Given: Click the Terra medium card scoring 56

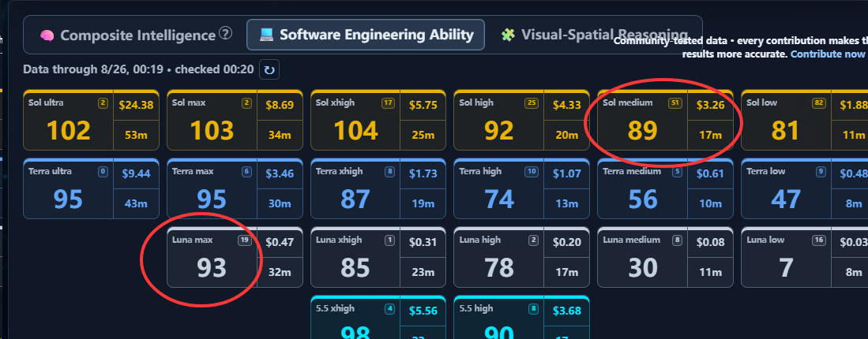Looking at the screenshot, I should click(x=665, y=189).
